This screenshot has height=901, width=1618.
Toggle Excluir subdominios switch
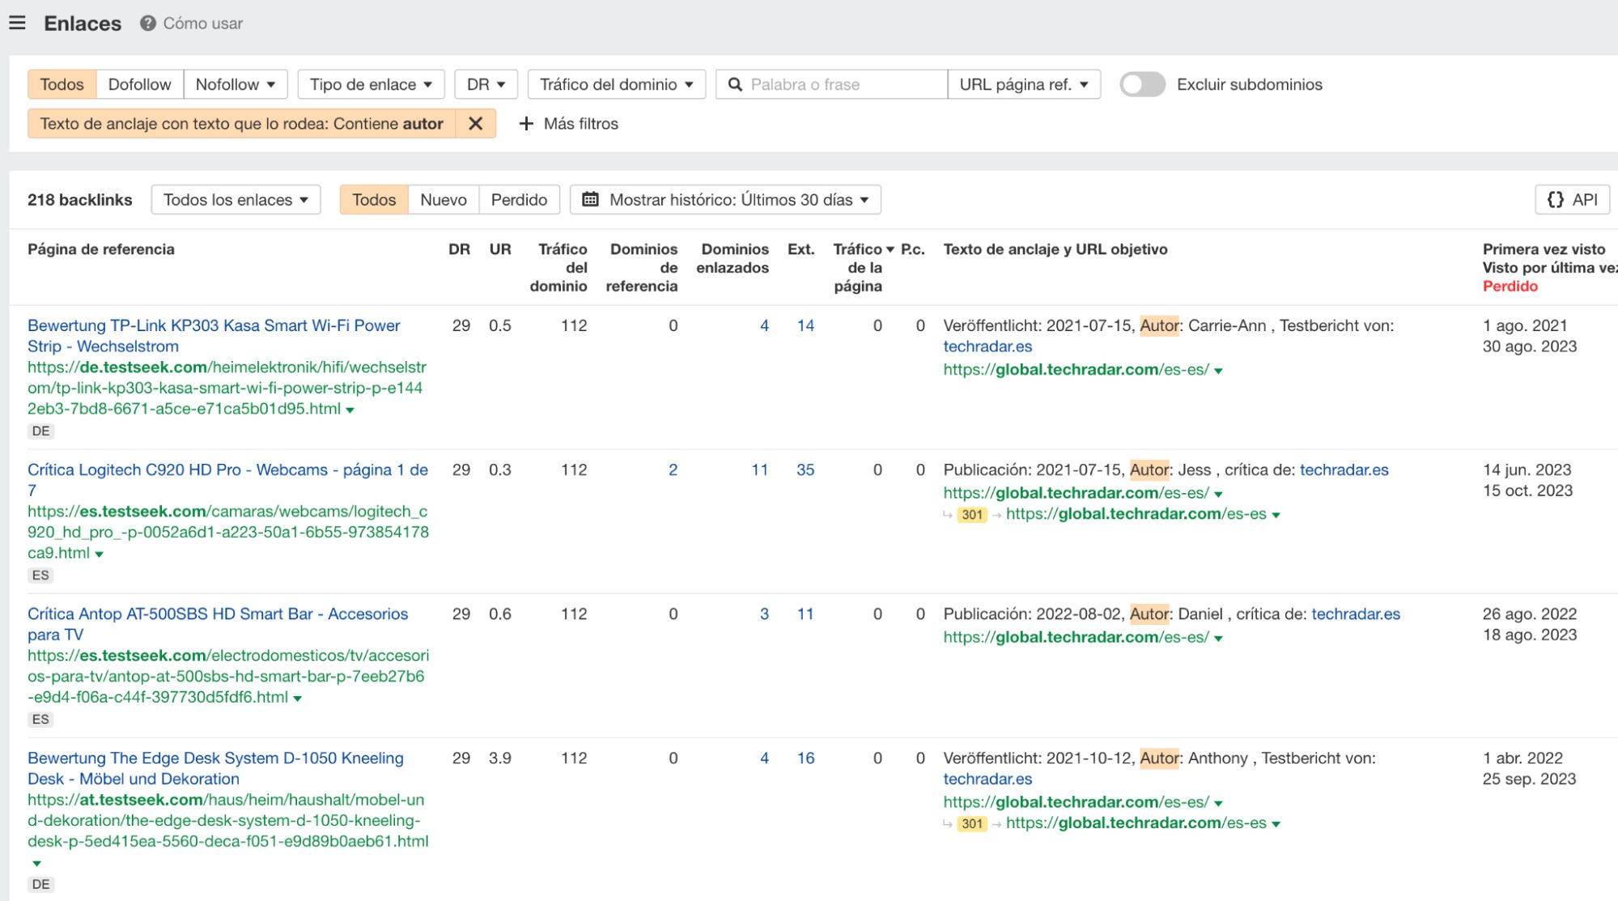(x=1142, y=84)
